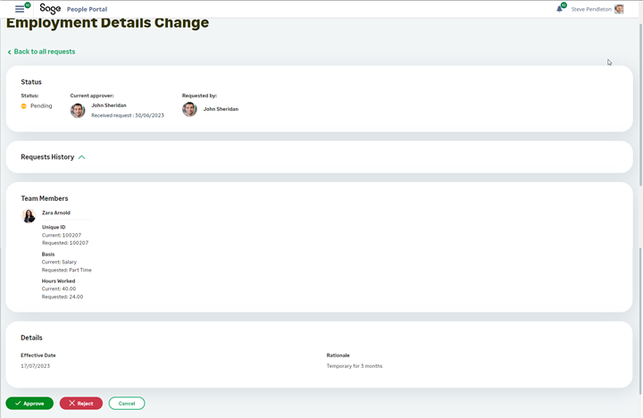The height and width of the screenshot is (418, 643).
Task: Click the effective date 17/07/2023
Action: (x=35, y=365)
